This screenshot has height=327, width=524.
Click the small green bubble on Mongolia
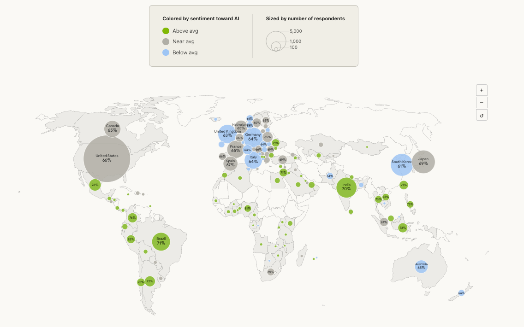367,147
